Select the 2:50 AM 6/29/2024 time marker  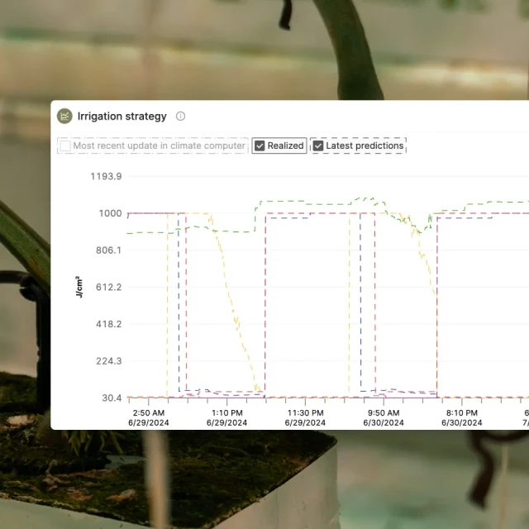point(148,417)
